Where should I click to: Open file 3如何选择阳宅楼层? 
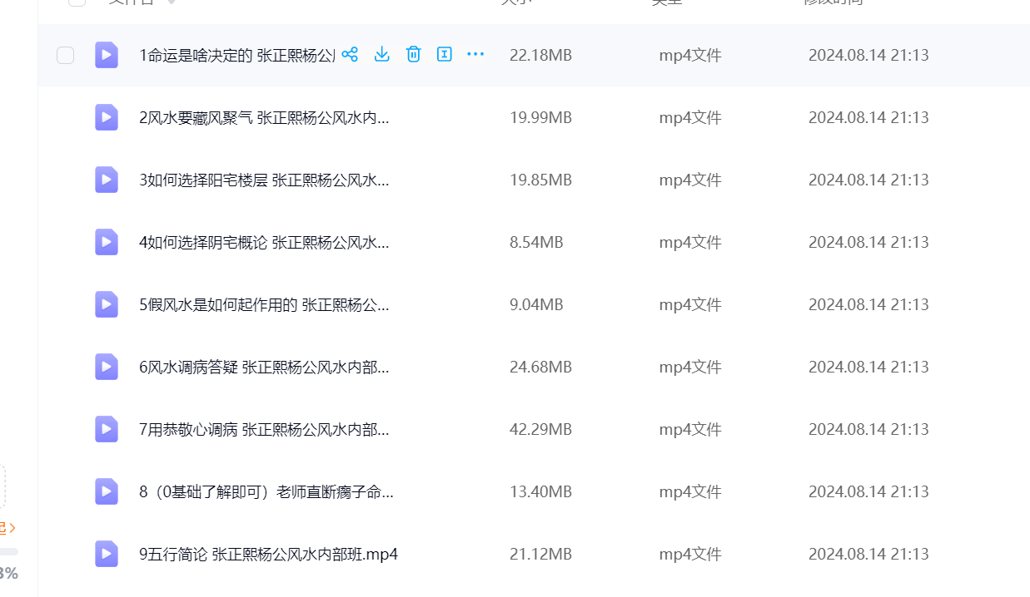tap(264, 180)
